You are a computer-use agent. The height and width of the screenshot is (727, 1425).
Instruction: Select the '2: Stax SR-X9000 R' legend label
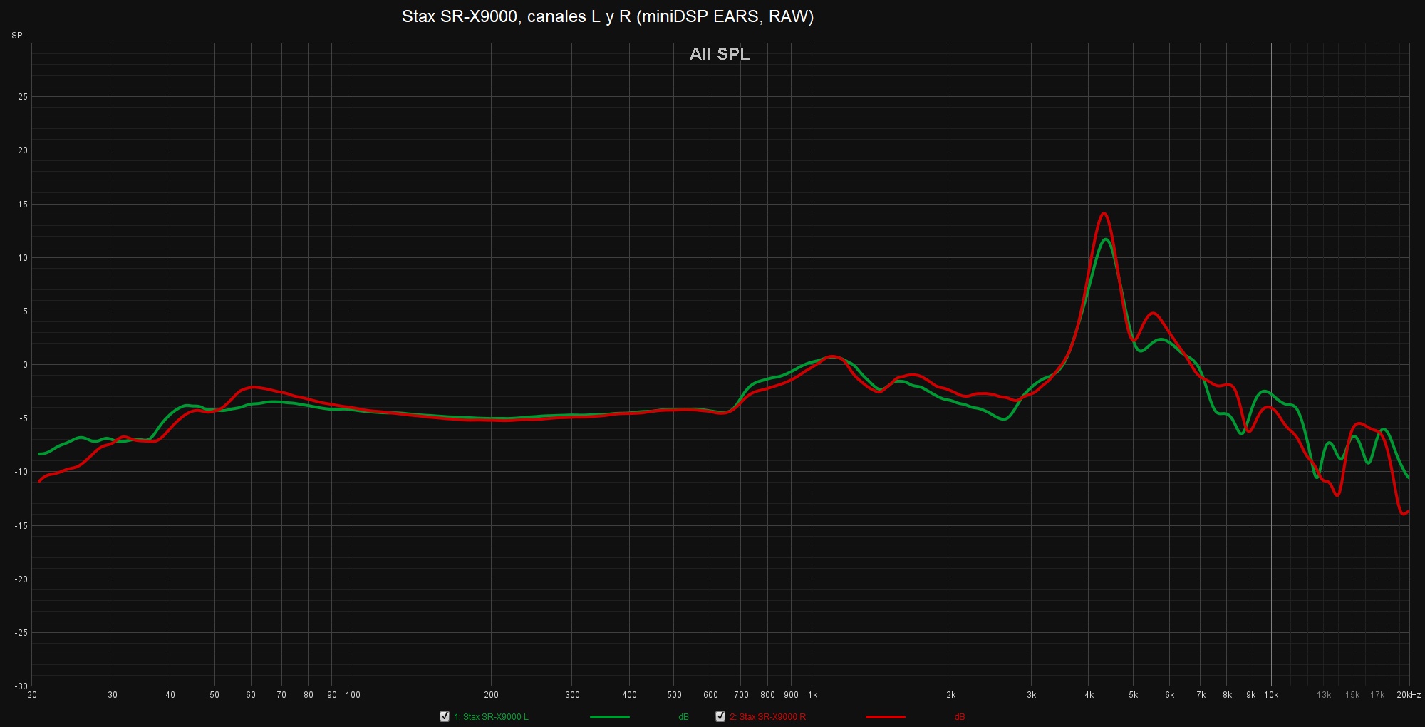[x=767, y=717]
